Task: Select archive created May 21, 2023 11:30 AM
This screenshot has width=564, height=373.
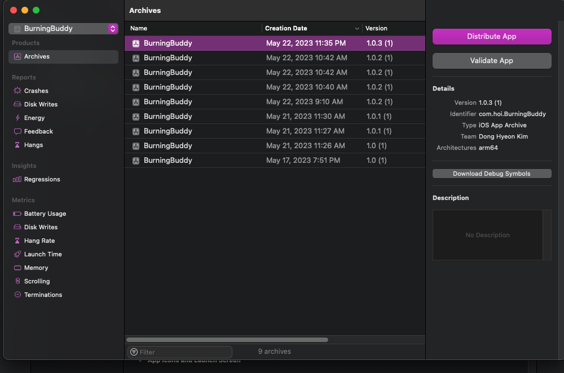Action: (275, 117)
